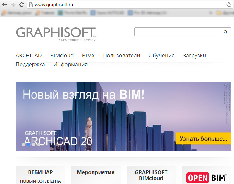Open the ARCHICAD menu
Screen dimensions: 234x184
click(29, 56)
